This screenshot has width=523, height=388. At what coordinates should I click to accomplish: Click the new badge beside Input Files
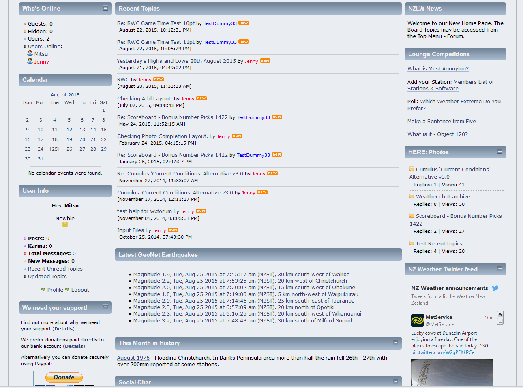pyautogui.click(x=173, y=230)
